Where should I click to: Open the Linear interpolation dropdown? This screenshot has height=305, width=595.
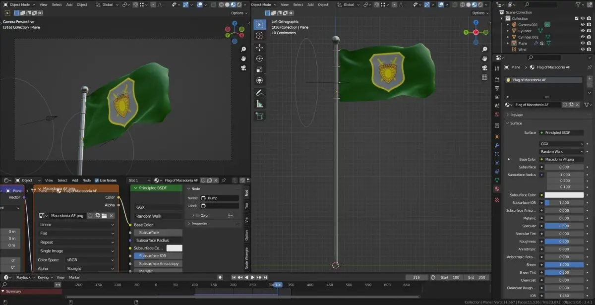[x=77, y=225]
